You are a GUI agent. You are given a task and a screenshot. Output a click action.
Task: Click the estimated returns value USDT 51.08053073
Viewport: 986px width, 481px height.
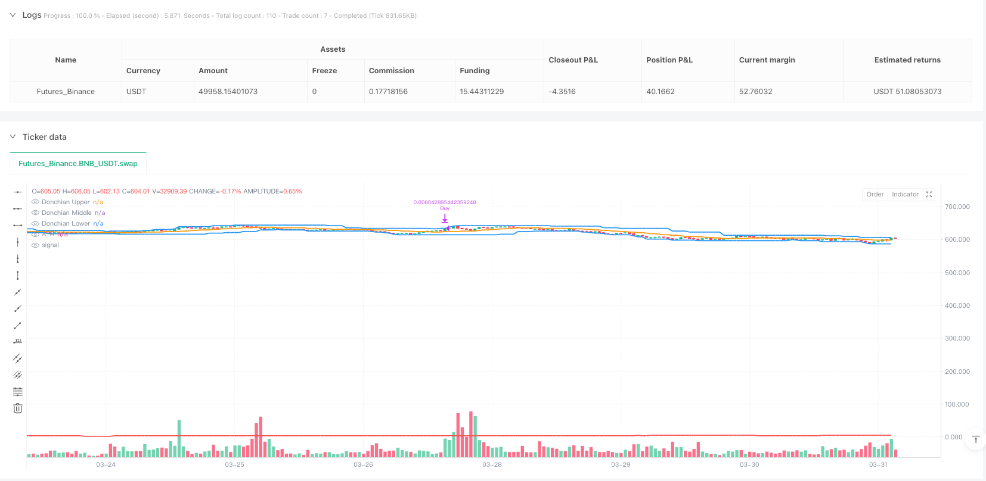pos(907,92)
